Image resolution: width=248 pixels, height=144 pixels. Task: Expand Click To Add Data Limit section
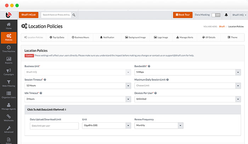click(47, 109)
